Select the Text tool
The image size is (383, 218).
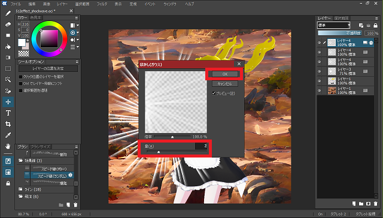[x=8, y=113]
